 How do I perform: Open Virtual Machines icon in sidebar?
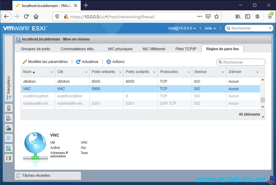[9, 138]
